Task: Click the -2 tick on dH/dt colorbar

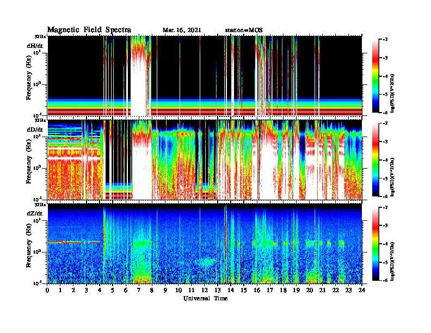Action: pos(385,40)
